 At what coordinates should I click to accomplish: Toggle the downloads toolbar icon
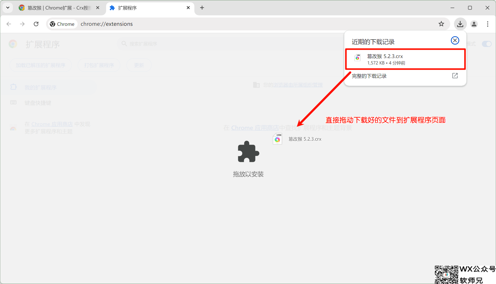[460, 24]
